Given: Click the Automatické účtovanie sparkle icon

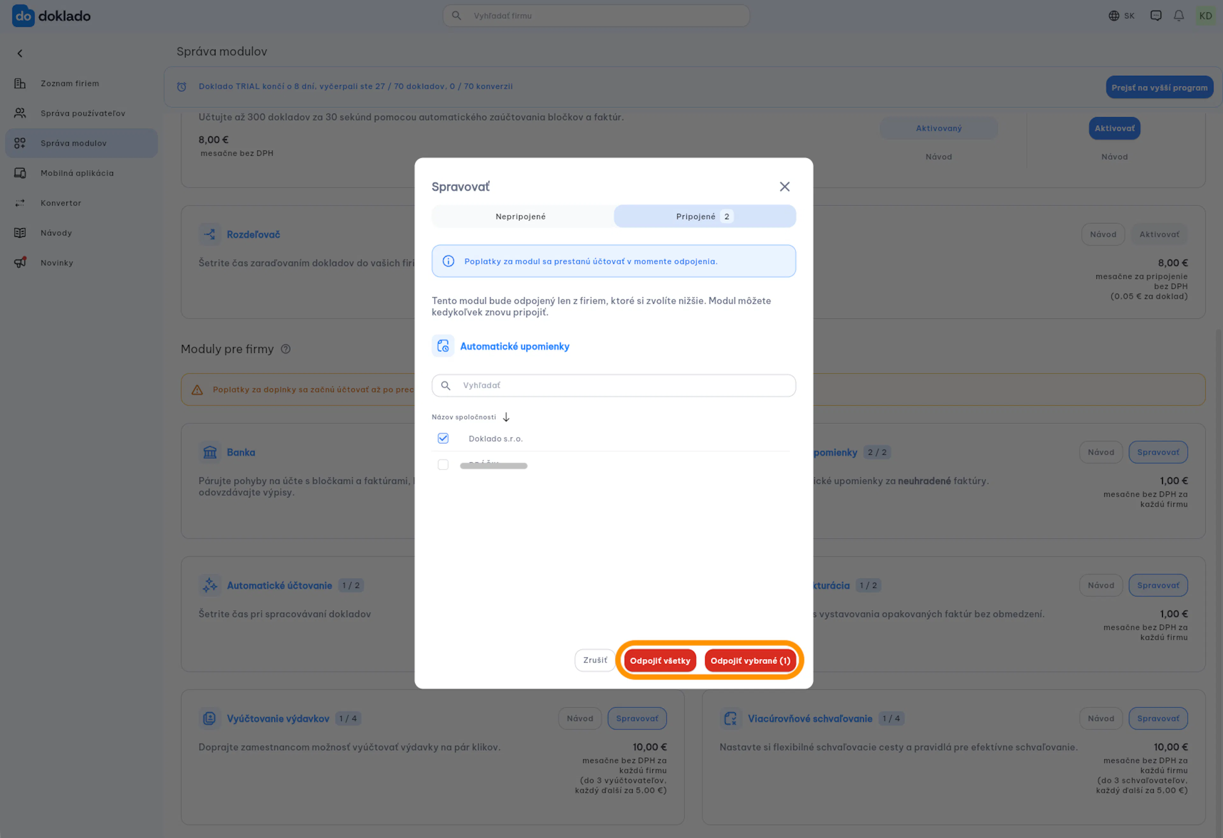Looking at the screenshot, I should pyautogui.click(x=210, y=585).
